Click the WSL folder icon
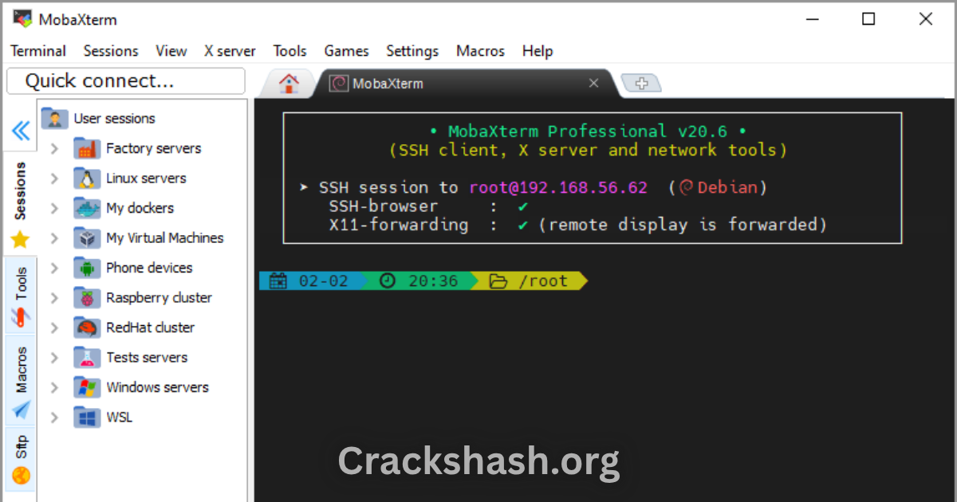The width and height of the screenshot is (957, 502). tap(86, 418)
